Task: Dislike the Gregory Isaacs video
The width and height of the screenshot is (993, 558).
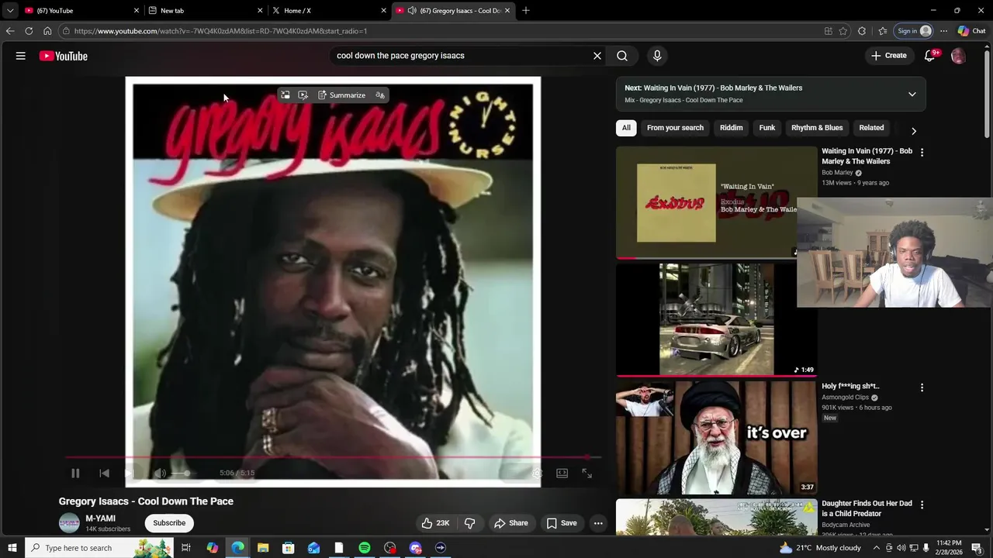Action: pos(469,523)
